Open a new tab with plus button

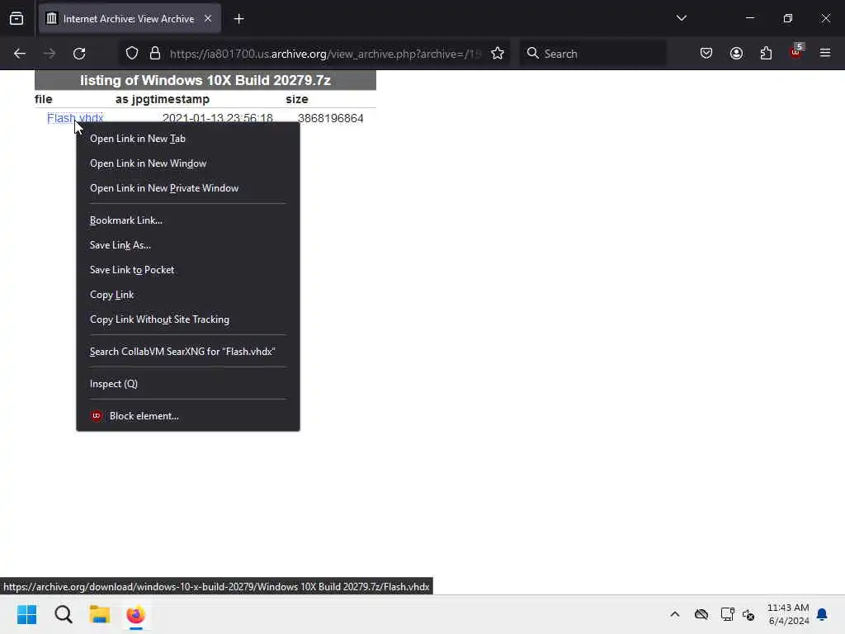tap(238, 19)
